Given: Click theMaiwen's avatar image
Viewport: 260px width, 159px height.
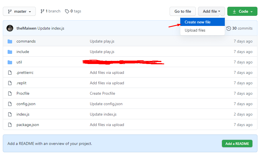Looking at the screenshot, I should [x=10, y=28].
